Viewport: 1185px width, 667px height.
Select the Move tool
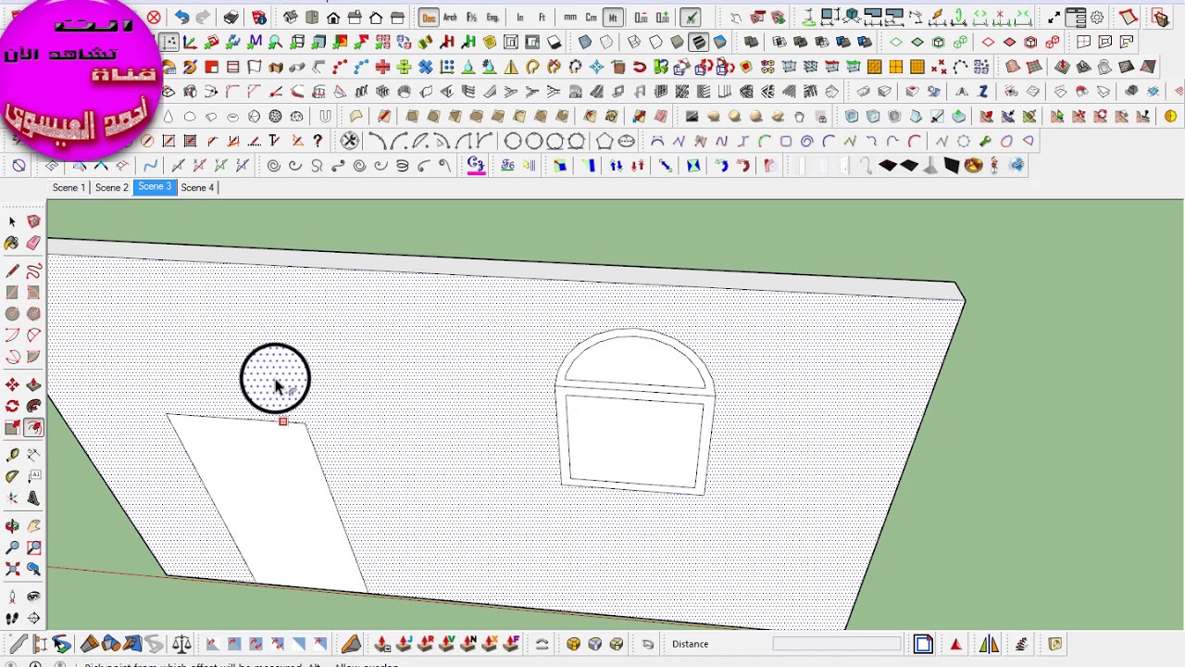point(12,384)
